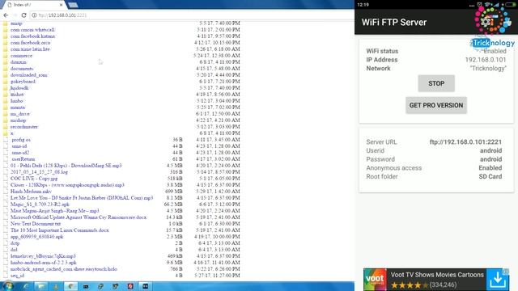This screenshot has height=291, width=518.
Task: Click the red taskbar application icon
Action: coord(130,286)
